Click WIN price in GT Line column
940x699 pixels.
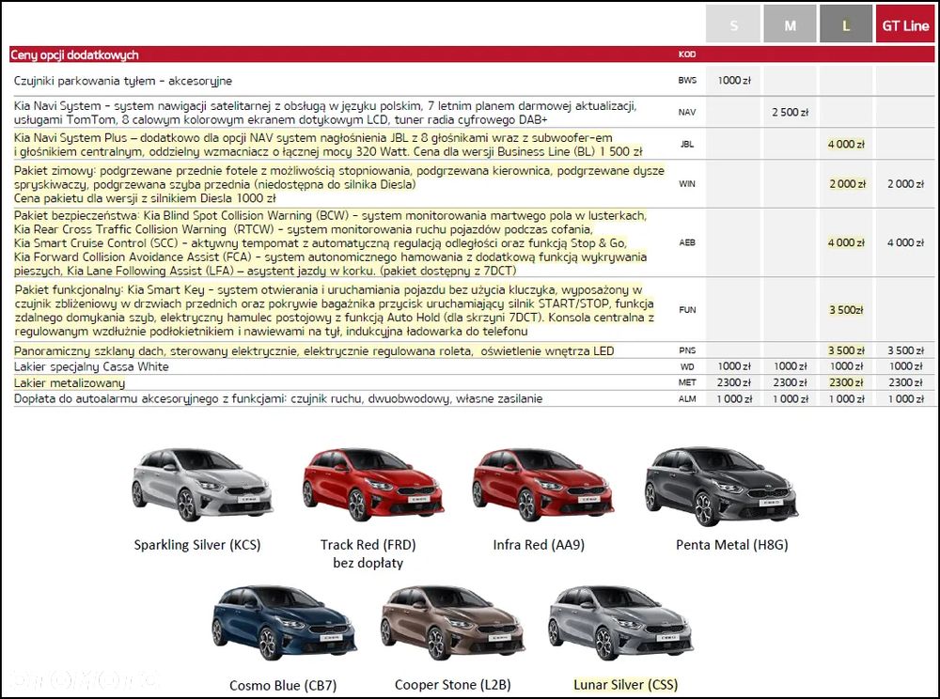(x=905, y=184)
